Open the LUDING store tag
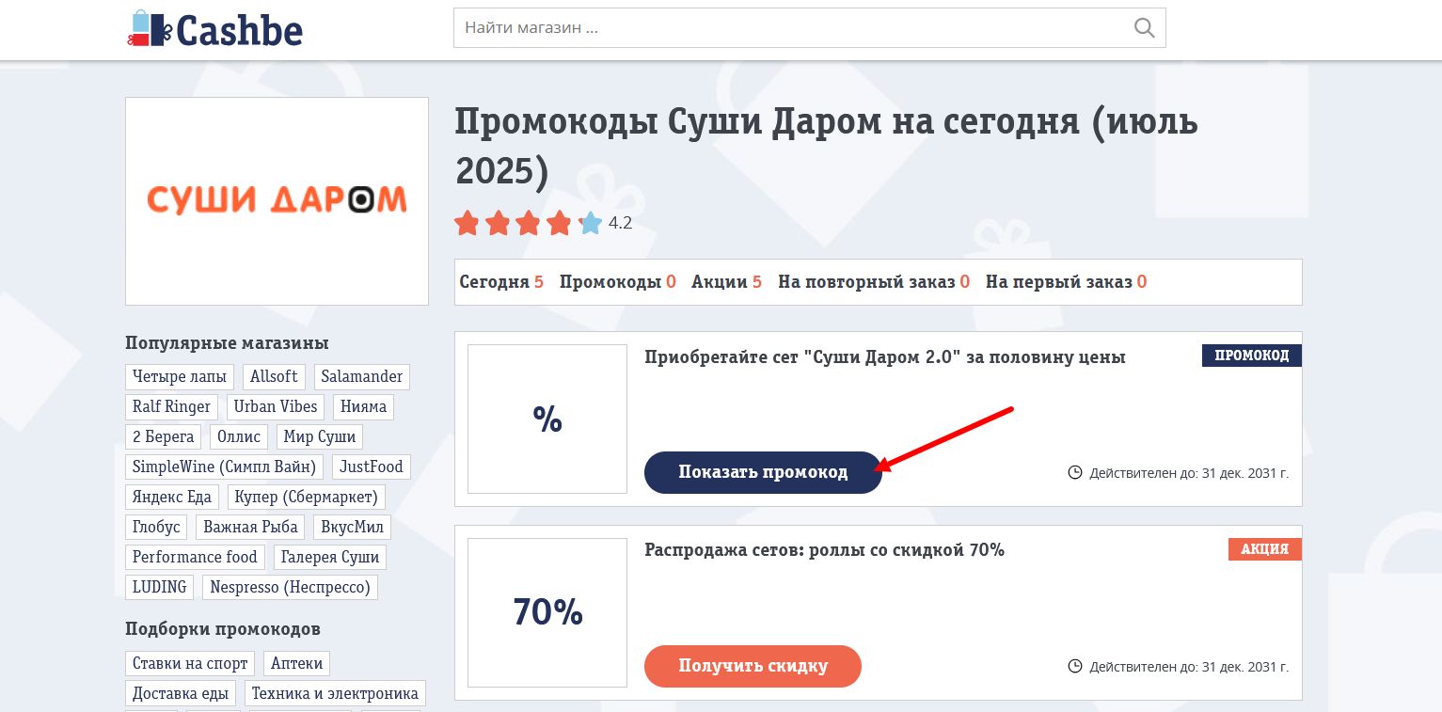Image resolution: width=1442 pixels, height=712 pixels. coord(160,587)
